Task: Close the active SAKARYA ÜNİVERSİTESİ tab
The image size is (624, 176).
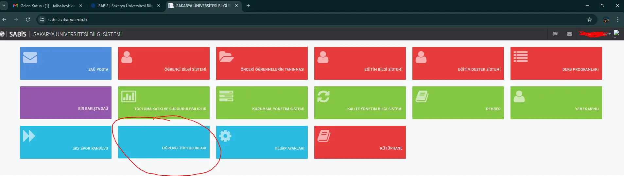Action: (236, 6)
